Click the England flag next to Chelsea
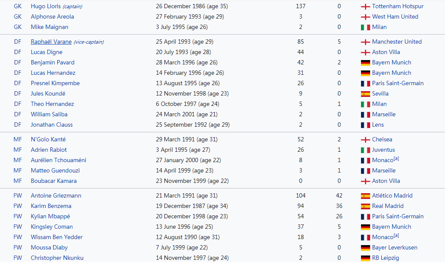The width and height of the screenshot is (445, 262). pos(365,140)
